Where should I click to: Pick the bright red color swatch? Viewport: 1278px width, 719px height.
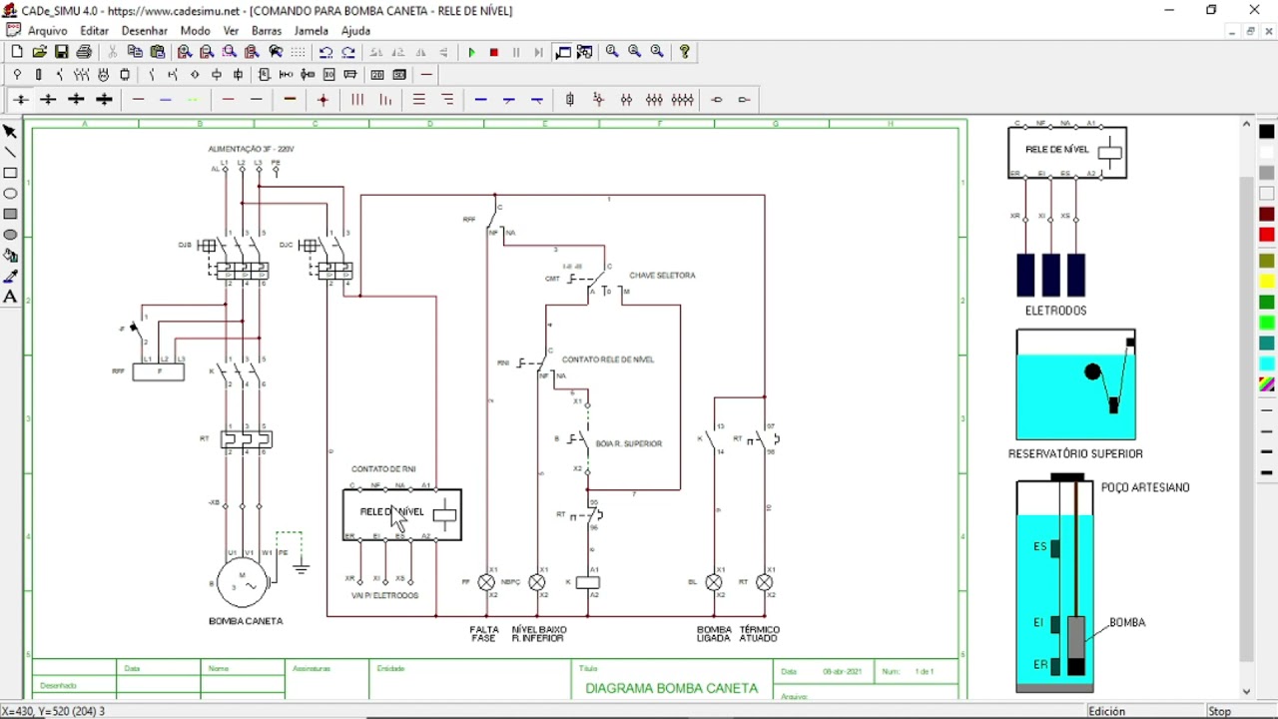point(1267,235)
